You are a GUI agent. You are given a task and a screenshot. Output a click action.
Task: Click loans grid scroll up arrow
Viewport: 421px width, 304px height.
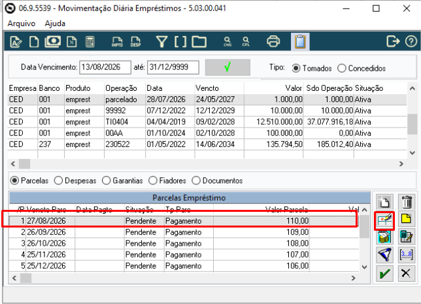click(413, 88)
